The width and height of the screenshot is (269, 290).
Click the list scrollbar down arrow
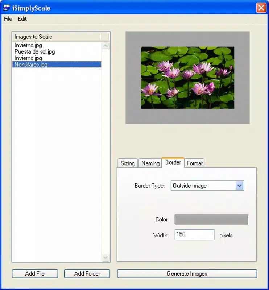pos(105,257)
